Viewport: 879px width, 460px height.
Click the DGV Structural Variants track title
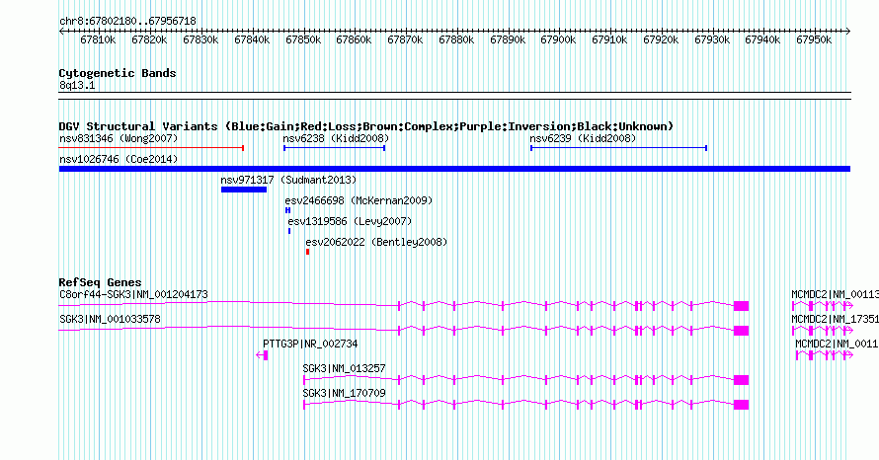[x=366, y=126]
